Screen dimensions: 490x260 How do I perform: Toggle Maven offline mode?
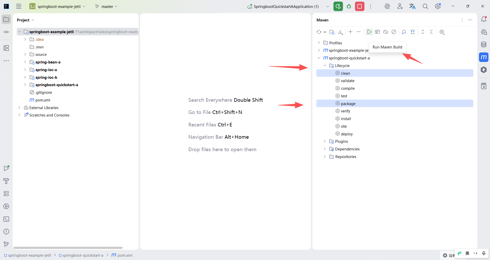click(386, 32)
